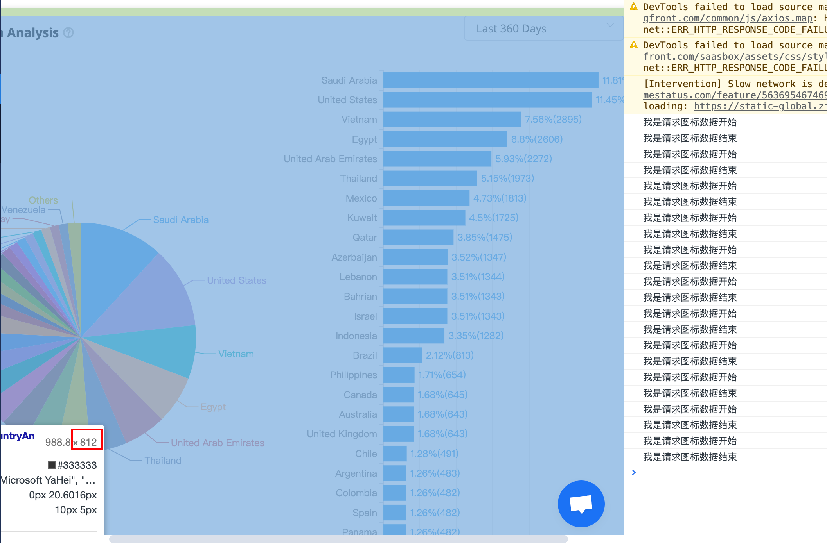Screen dimensions: 827x543
Task: Open the axios.map source link
Action: click(728, 18)
